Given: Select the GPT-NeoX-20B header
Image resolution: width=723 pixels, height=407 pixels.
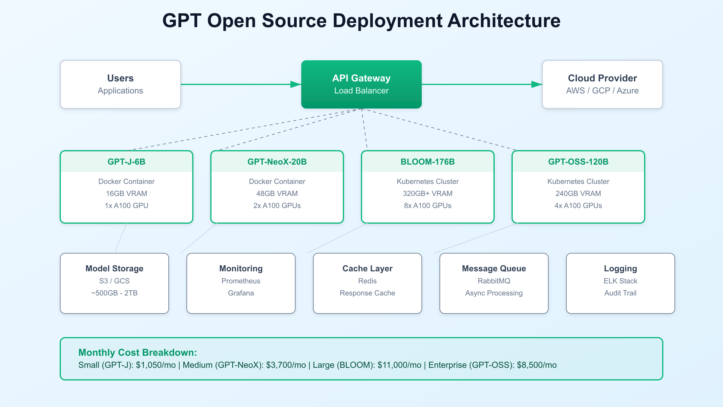Looking at the screenshot, I should (x=277, y=162).
